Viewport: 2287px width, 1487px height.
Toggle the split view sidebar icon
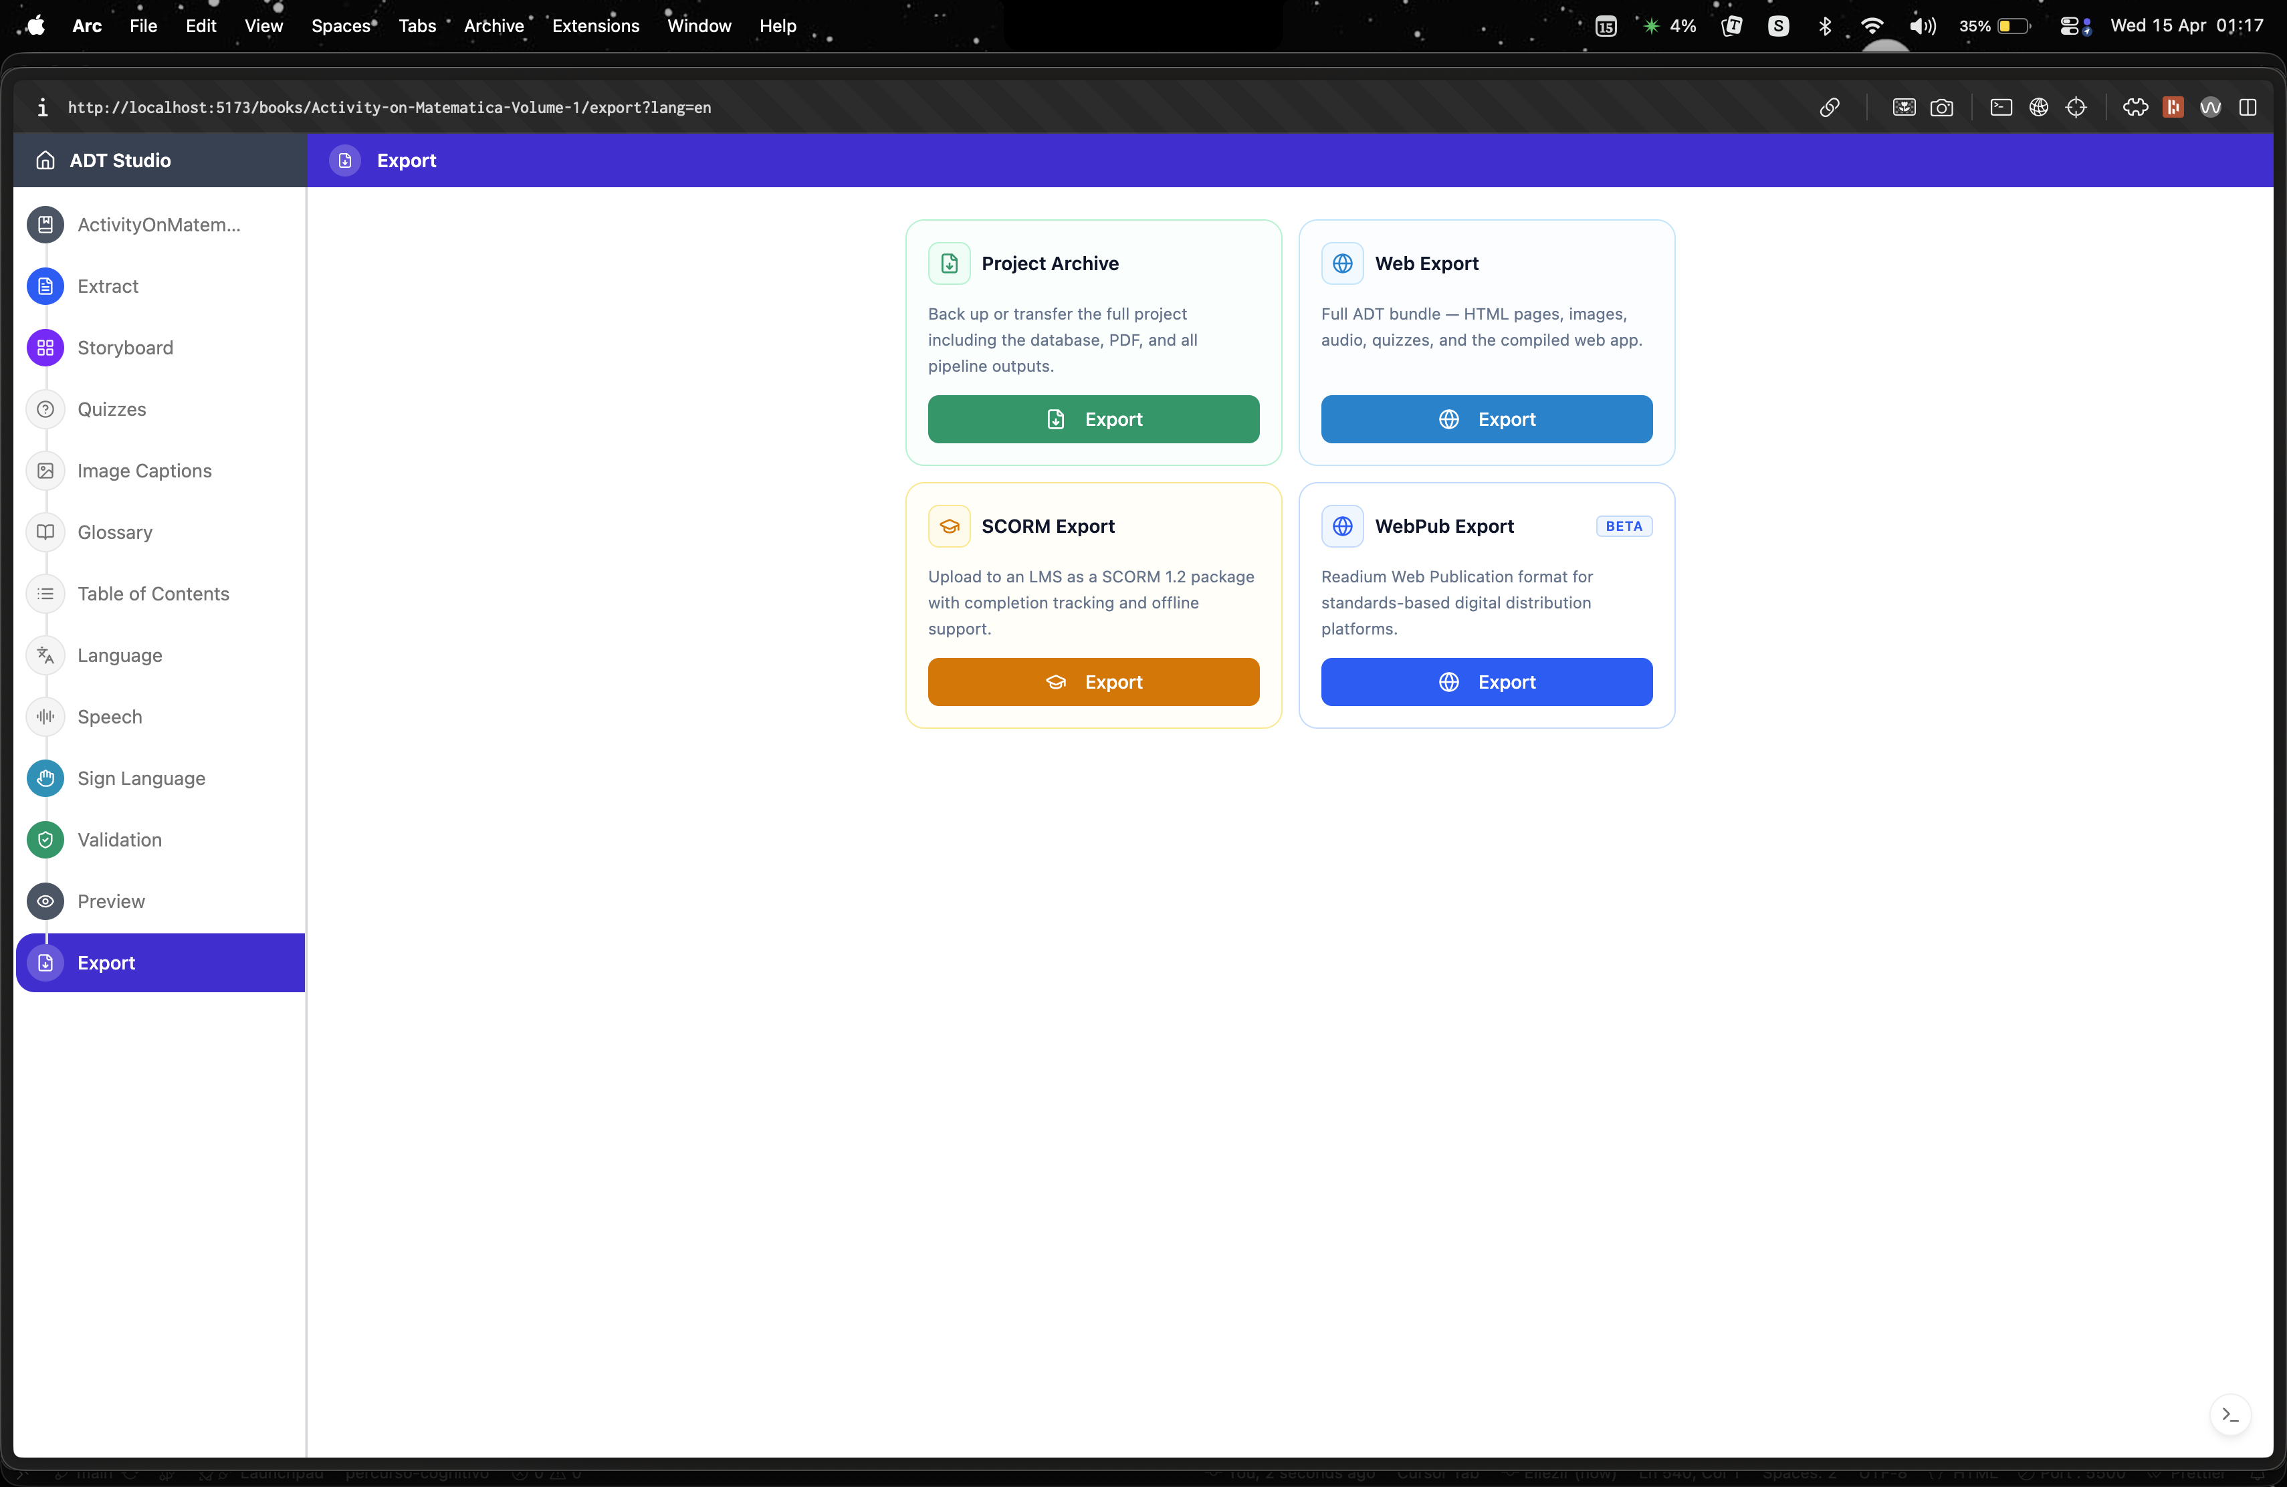tap(2248, 108)
